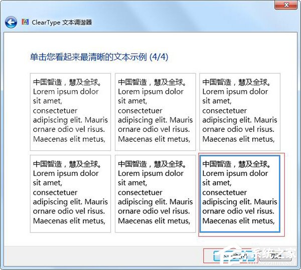Click the gray cancel button

pyautogui.click(x=275, y=256)
